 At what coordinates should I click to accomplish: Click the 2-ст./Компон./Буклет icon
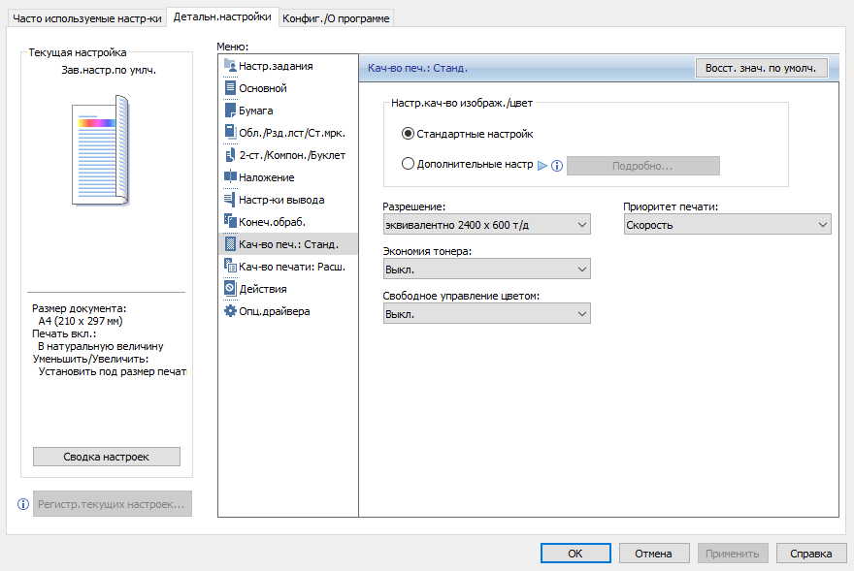[230, 155]
